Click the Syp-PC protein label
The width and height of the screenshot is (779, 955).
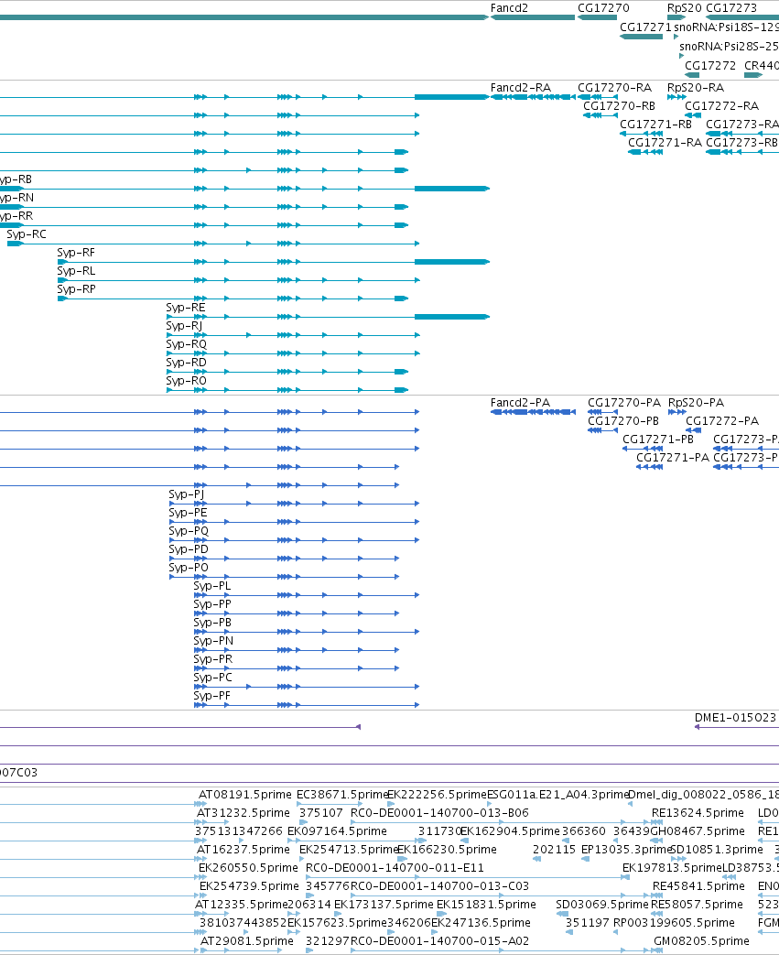coord(212,678)
